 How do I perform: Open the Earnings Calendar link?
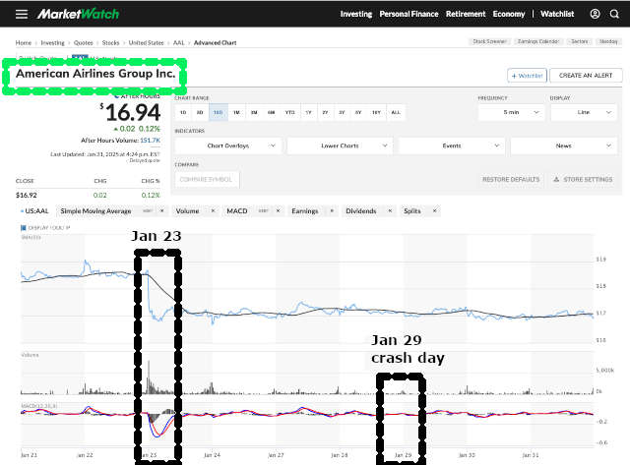pos(538,41)
